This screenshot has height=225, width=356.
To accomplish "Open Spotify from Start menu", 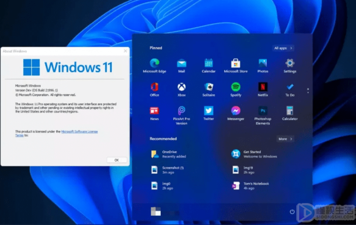I will coord(236,89).
